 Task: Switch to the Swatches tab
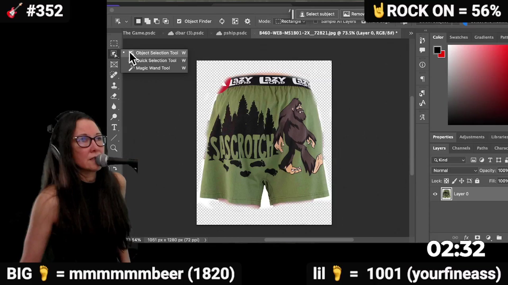459,37
